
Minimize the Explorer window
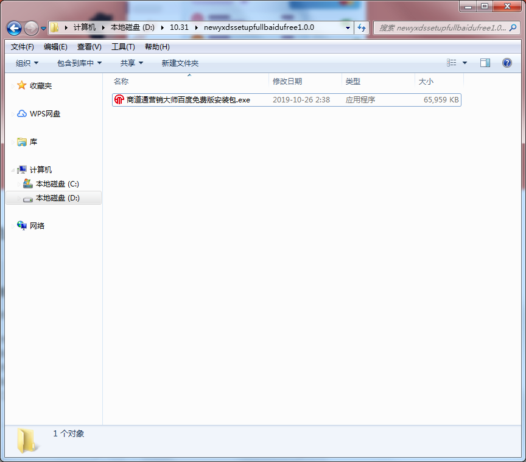click(x=468, y=6)
